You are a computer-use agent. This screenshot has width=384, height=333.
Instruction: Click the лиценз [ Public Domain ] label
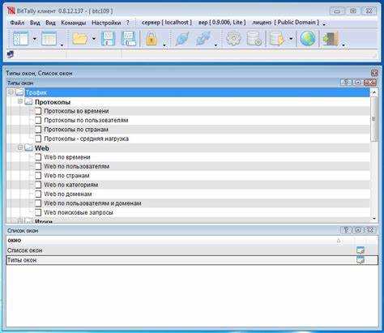tap(285, 23)
